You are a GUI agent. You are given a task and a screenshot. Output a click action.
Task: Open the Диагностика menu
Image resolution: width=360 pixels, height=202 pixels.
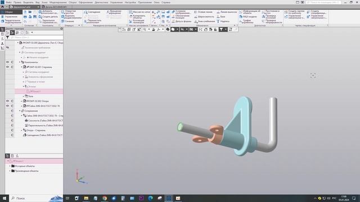tap(101, 2)
